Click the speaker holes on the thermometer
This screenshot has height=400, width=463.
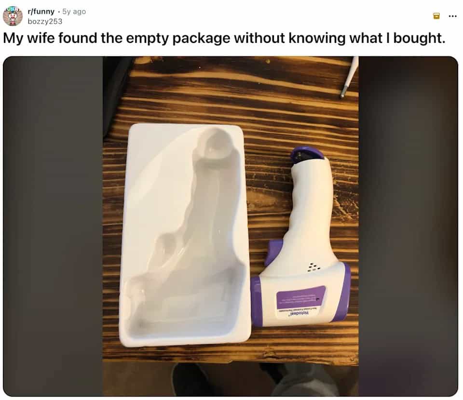coord(314,267)
